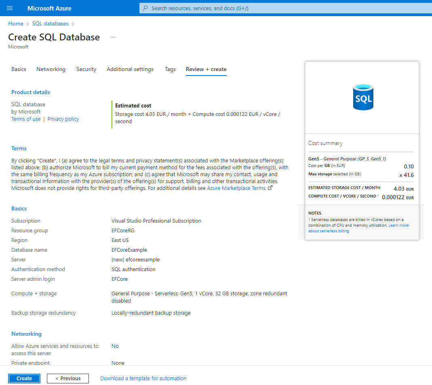Select the Review + create tab
The height and width of the screenshot is (385, 432).
point(206,69)
